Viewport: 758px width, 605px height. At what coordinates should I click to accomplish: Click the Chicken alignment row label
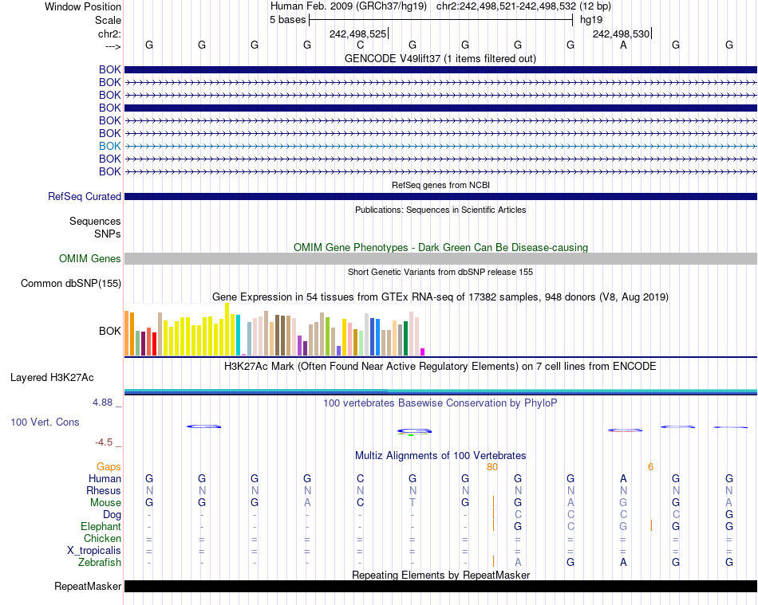pyautogui.click(x=102, y=538)
